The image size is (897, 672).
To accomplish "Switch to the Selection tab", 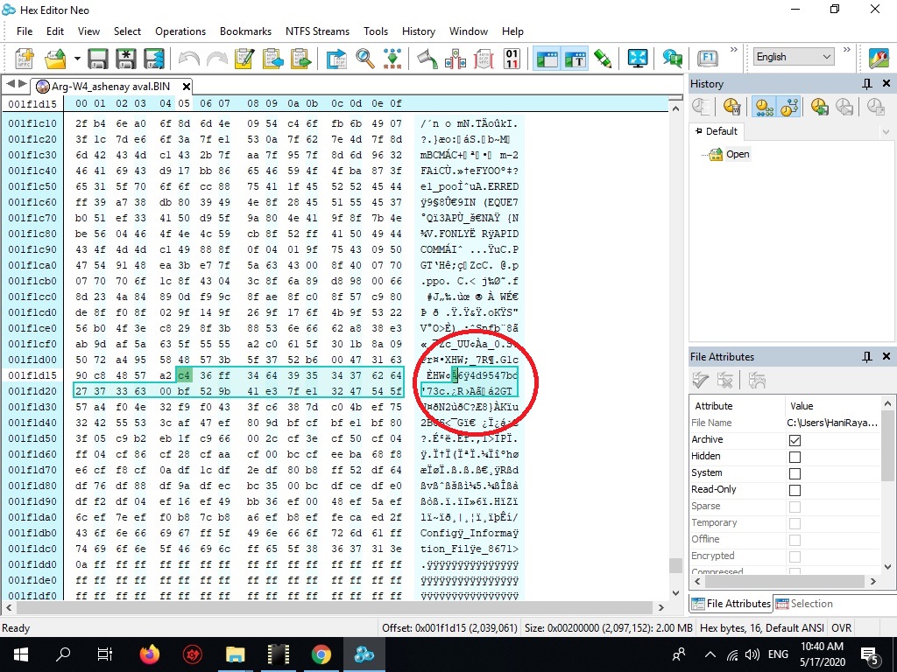I will tap(804, 604).
